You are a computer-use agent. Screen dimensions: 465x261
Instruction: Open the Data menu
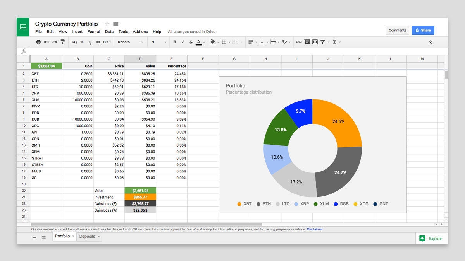(109, 32)
